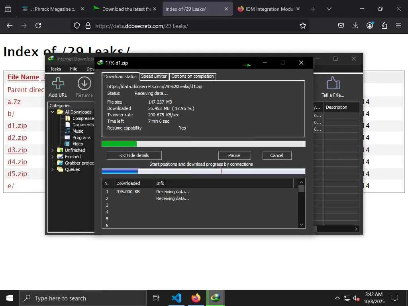
Task: Open a new browser tab
Action: click(313, 9)
